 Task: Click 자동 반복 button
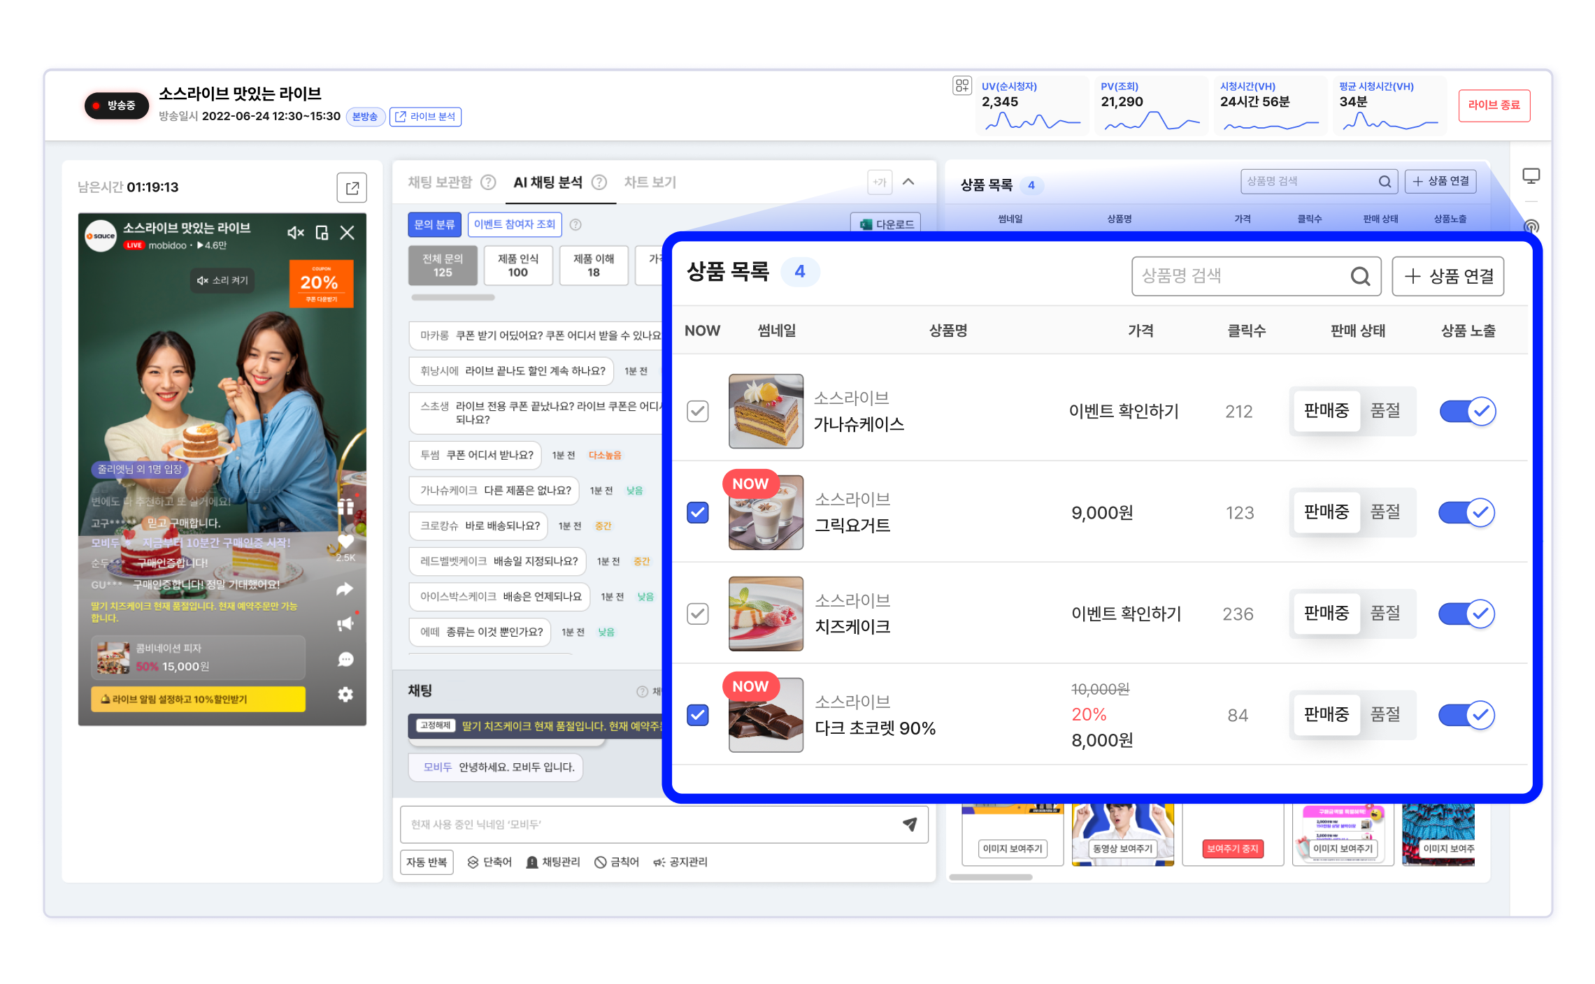427,862
